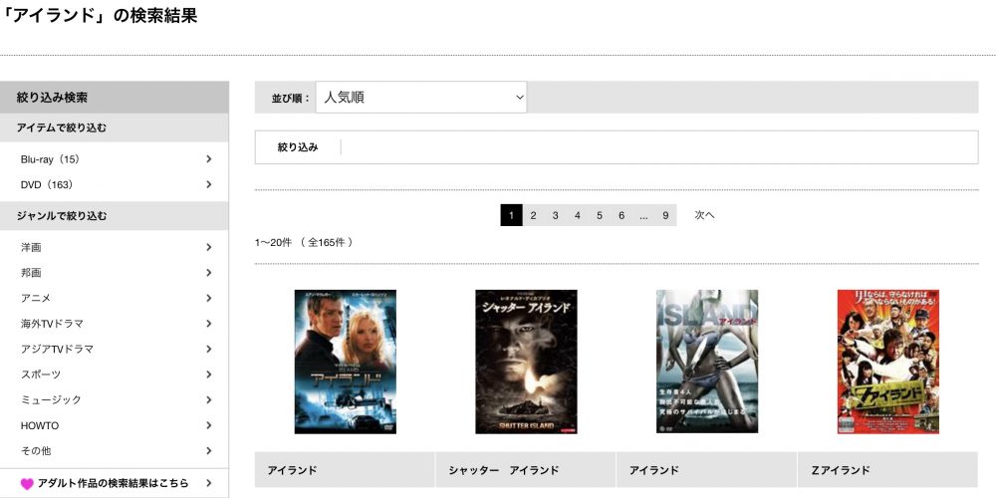Select the 邦画 genre
This screenshot has height=498, width=996.
(x=31, y=273)
